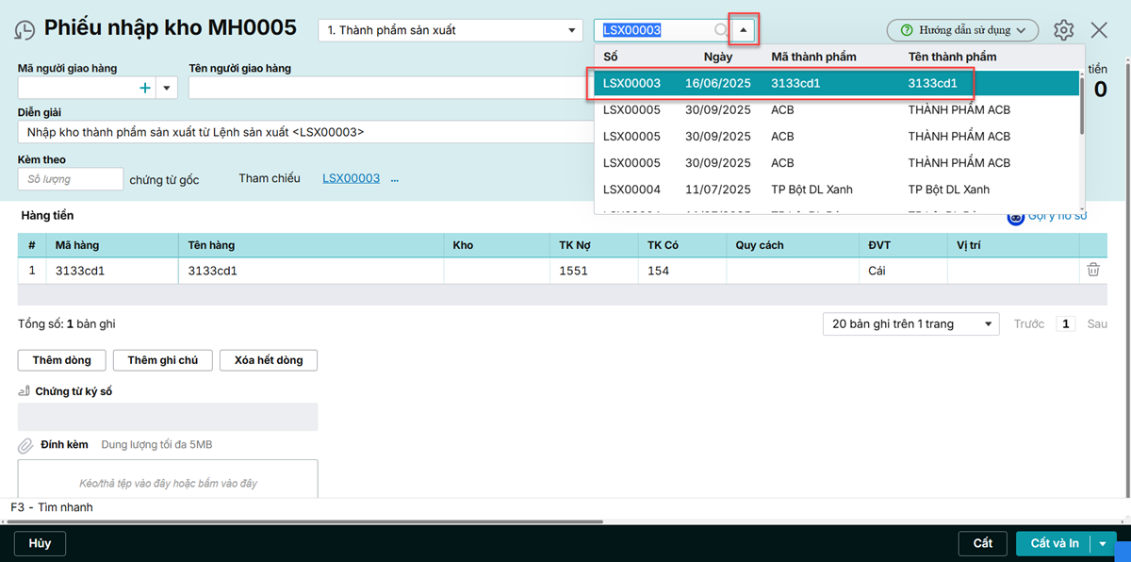The image size is (1131, 562).
Task: Click the Chứng từ ký số icon
Action: click(25, 391)
